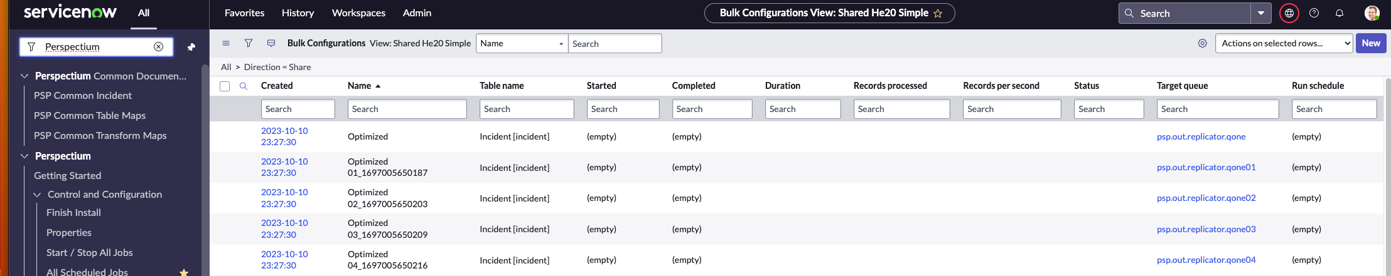Image resolution: width=1391 pixels, height=276 pixels.
Task: Open the global search dropdown arrow
Action: coord(1260,13)
